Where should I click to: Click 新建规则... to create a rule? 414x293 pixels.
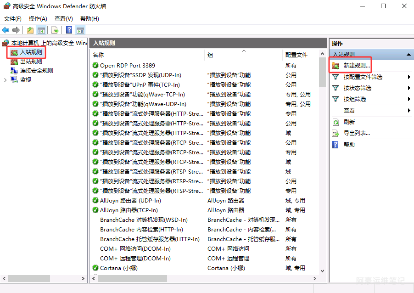(x=356, y=66)
